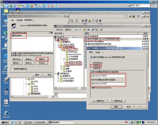Click the New User icon in the Active Directory toolbar

tap(83, 21)
